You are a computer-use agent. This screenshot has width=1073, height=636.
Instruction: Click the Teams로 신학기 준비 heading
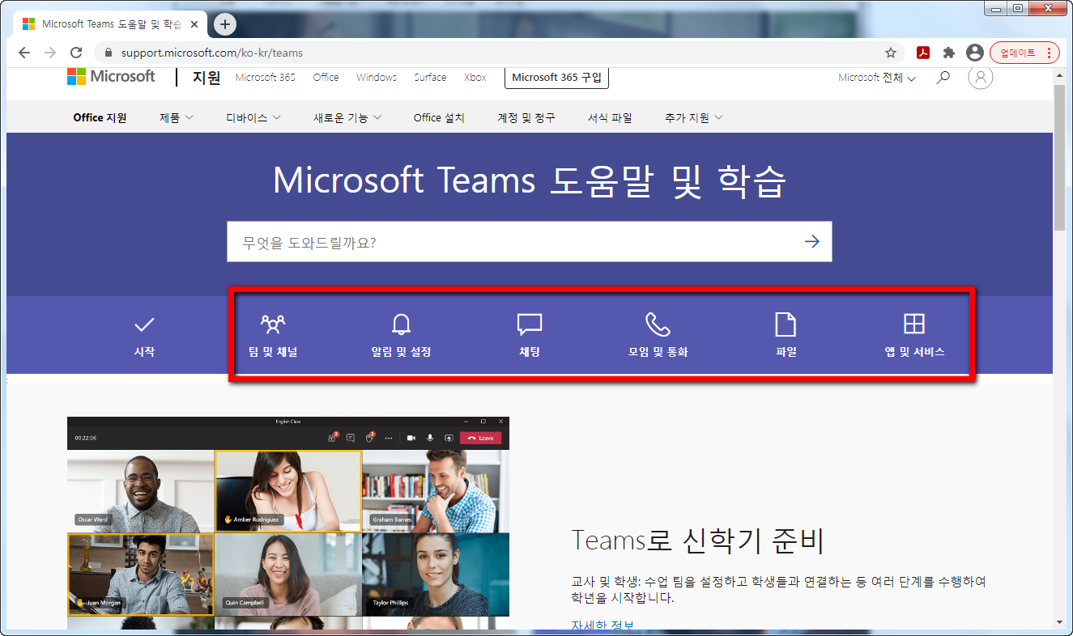[697, 541]
